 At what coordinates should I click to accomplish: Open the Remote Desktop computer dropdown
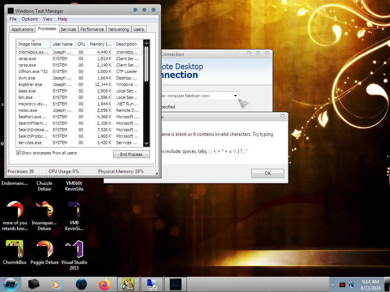pos(235,96)
